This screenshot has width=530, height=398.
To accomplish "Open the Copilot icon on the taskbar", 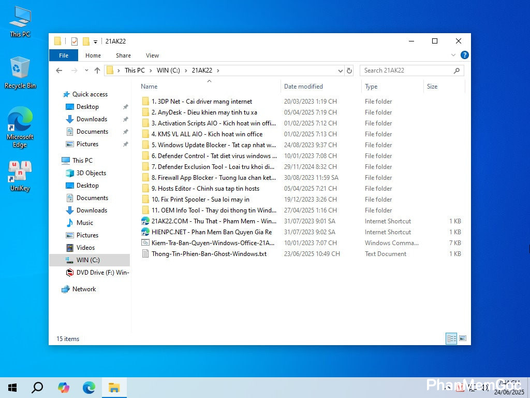I will (64, 387).
